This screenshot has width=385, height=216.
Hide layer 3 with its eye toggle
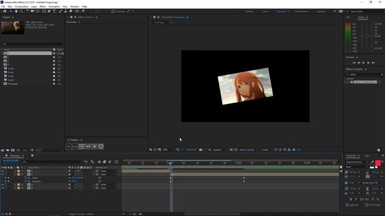[x=2, y=185]
